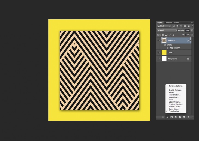This screenshot has width=199, height=141.
Task: Add a layer mask icon
Action: pyautogui.click(x=171, y=117)
